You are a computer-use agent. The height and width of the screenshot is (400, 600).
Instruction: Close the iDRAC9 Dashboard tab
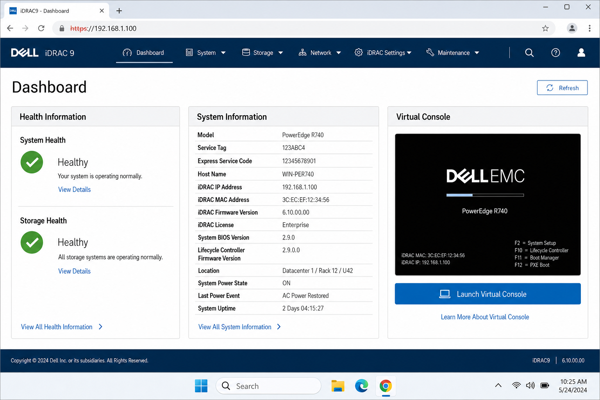(x=102, y=11)
